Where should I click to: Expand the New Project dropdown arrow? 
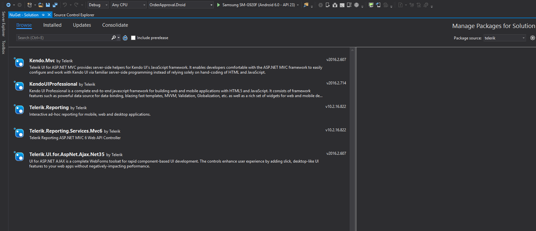(35, 5)
